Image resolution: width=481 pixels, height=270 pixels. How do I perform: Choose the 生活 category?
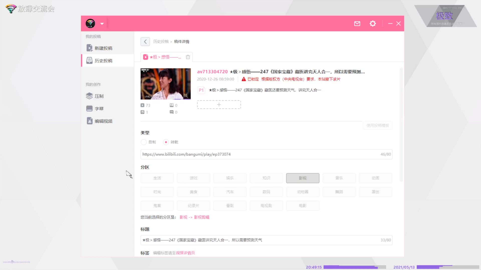point(157,178)
